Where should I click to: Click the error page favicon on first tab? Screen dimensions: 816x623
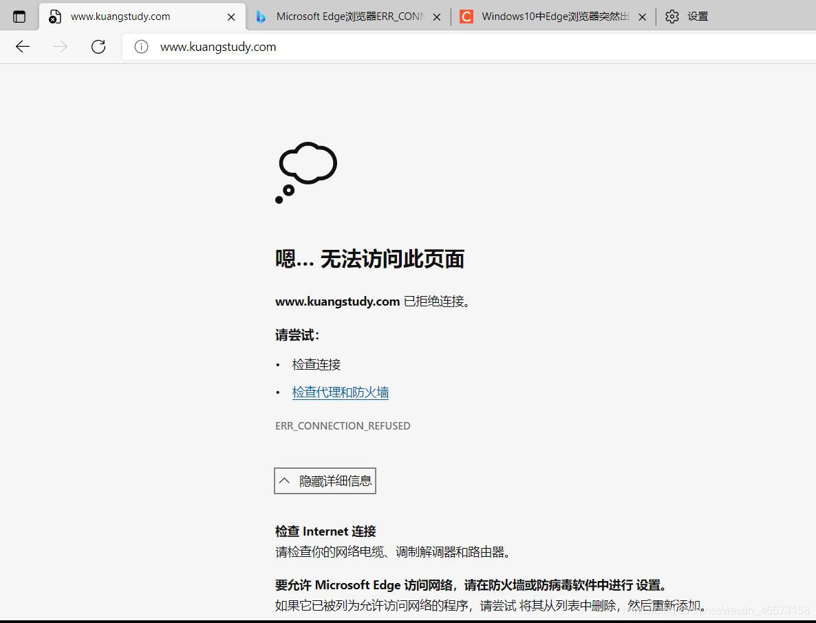click(x=54, y=17)
